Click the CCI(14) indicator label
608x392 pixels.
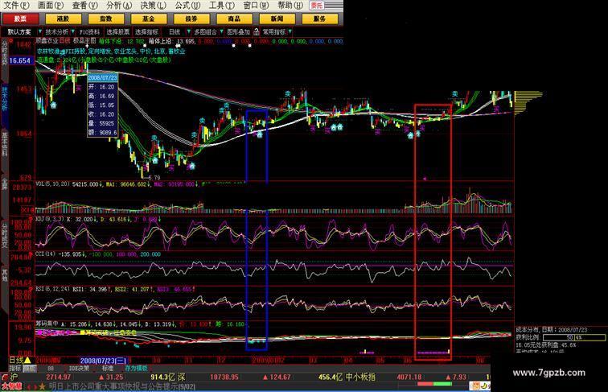pos(46,254)
